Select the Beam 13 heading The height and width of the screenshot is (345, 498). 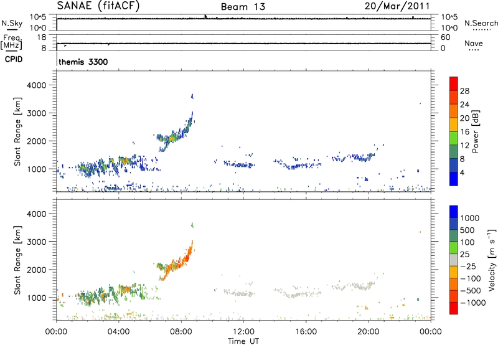[243, 7]
